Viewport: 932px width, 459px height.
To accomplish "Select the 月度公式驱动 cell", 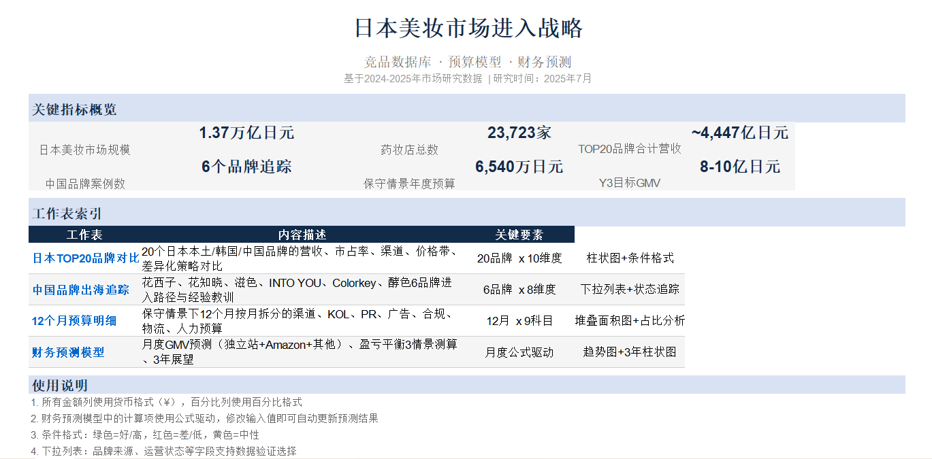I will pyautogui.click(x=519, y=352).
